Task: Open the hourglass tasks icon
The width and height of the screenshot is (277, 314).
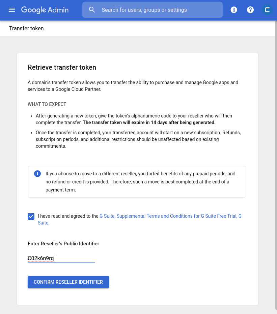Action: pos(234,10)
